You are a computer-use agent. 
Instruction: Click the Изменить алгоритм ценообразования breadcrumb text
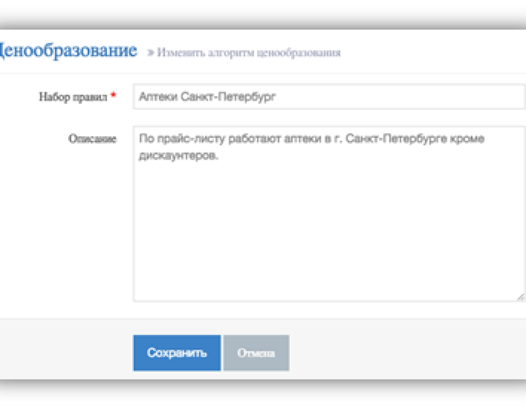249,53
